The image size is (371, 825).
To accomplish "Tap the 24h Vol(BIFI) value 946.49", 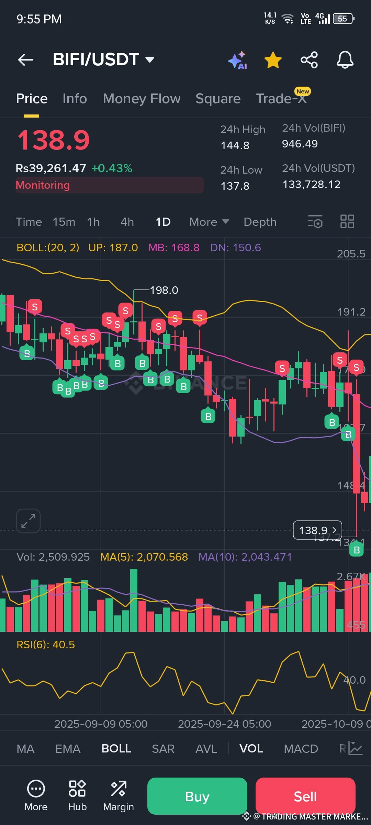I will pos(300,144).
